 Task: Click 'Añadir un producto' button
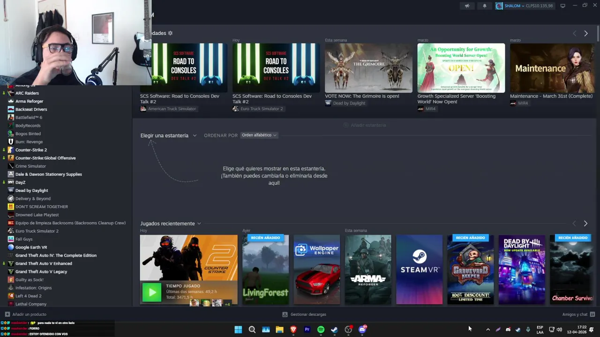pyautogui.click(x=25, y=315)
